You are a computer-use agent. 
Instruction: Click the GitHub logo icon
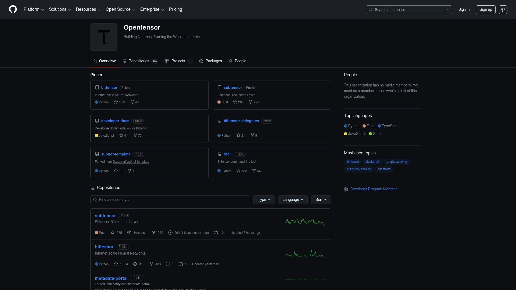(x=13, y=9)
